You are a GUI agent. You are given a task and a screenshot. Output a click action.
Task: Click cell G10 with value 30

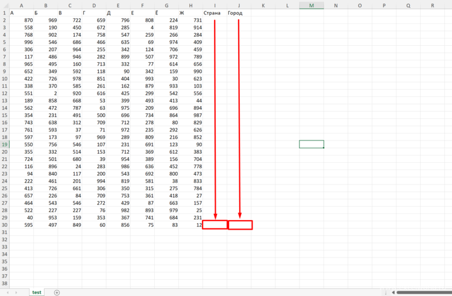(166, 79)
